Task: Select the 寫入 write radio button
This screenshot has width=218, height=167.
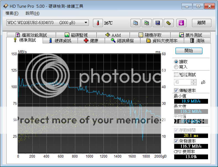Action: click(x=176, y=67)
